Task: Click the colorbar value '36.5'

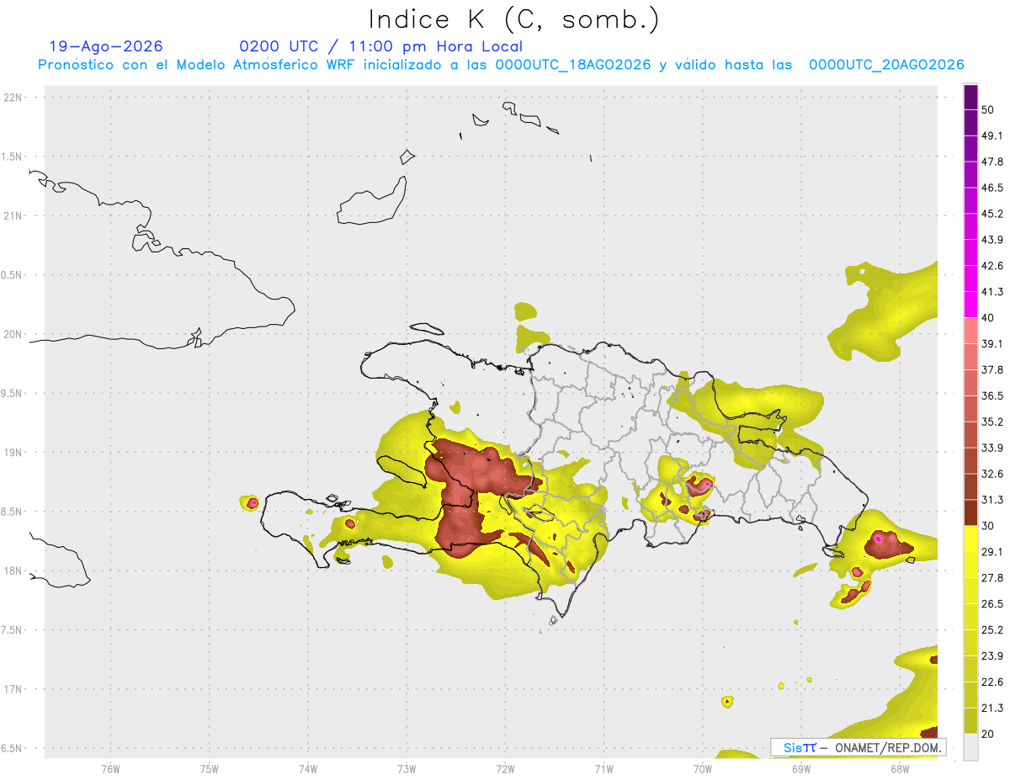Action: click(992, 395)
